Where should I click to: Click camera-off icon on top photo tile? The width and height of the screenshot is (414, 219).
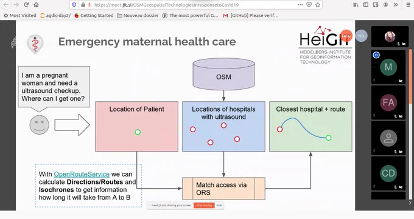click(404, 44)
